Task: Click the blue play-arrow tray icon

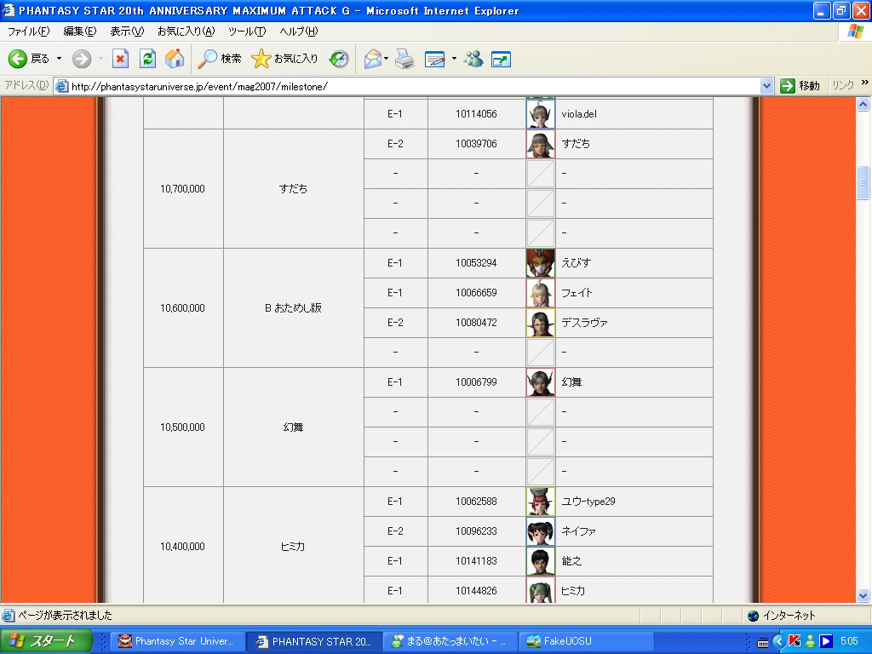Action: coord(826,641)
